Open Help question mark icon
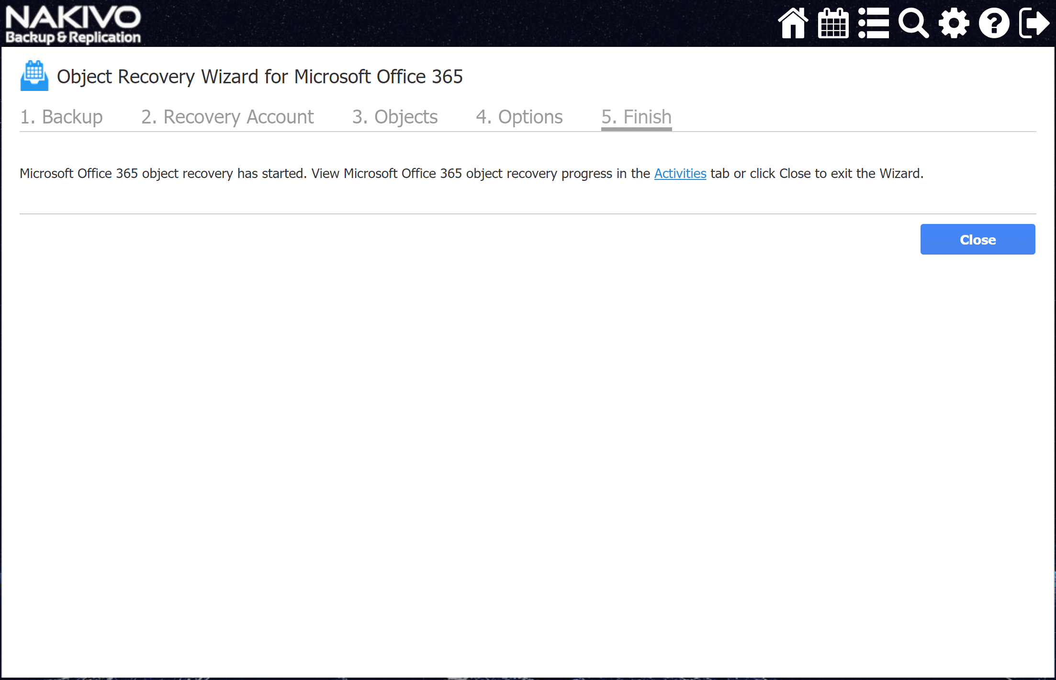The height and width of the screenshot is (680, 1056). pyautogui.click(x=994, y=23)
